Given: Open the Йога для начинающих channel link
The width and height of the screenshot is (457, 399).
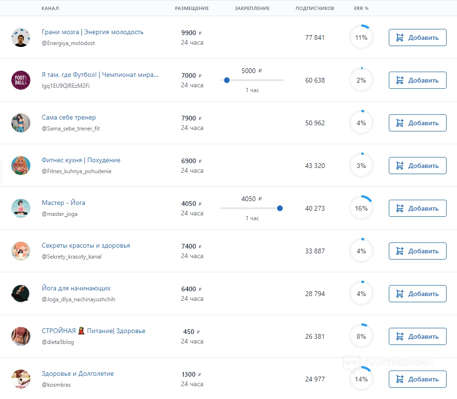Looking at the screenshot, I should [x=76, y=288].
